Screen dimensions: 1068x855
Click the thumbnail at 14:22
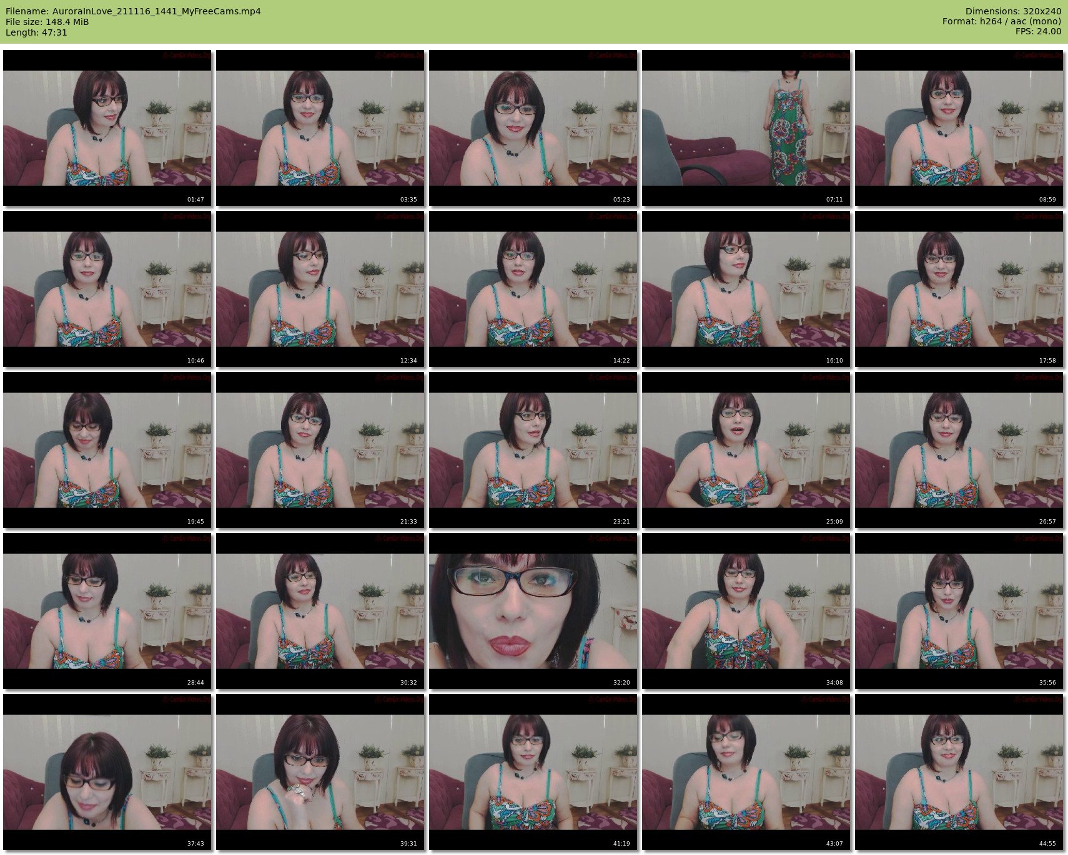533,289
